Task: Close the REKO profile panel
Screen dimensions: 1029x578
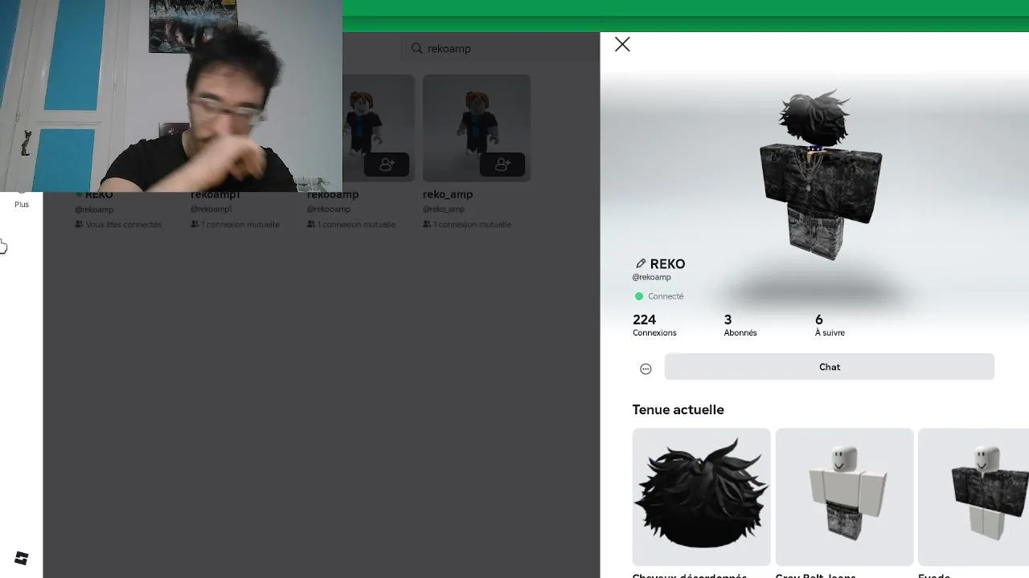Action: pos(622,45)
